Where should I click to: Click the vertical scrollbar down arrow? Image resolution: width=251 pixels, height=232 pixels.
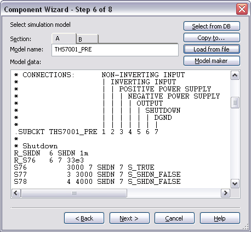click(235, 183)
